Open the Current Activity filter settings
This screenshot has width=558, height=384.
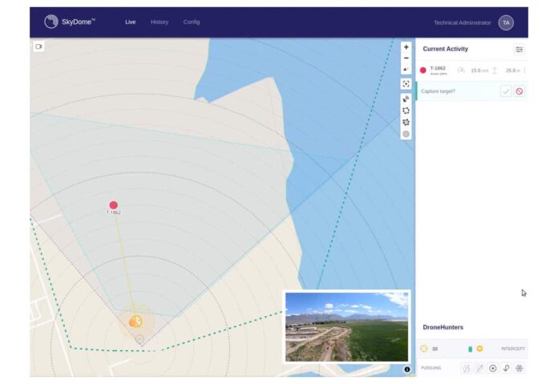(520, 50)
